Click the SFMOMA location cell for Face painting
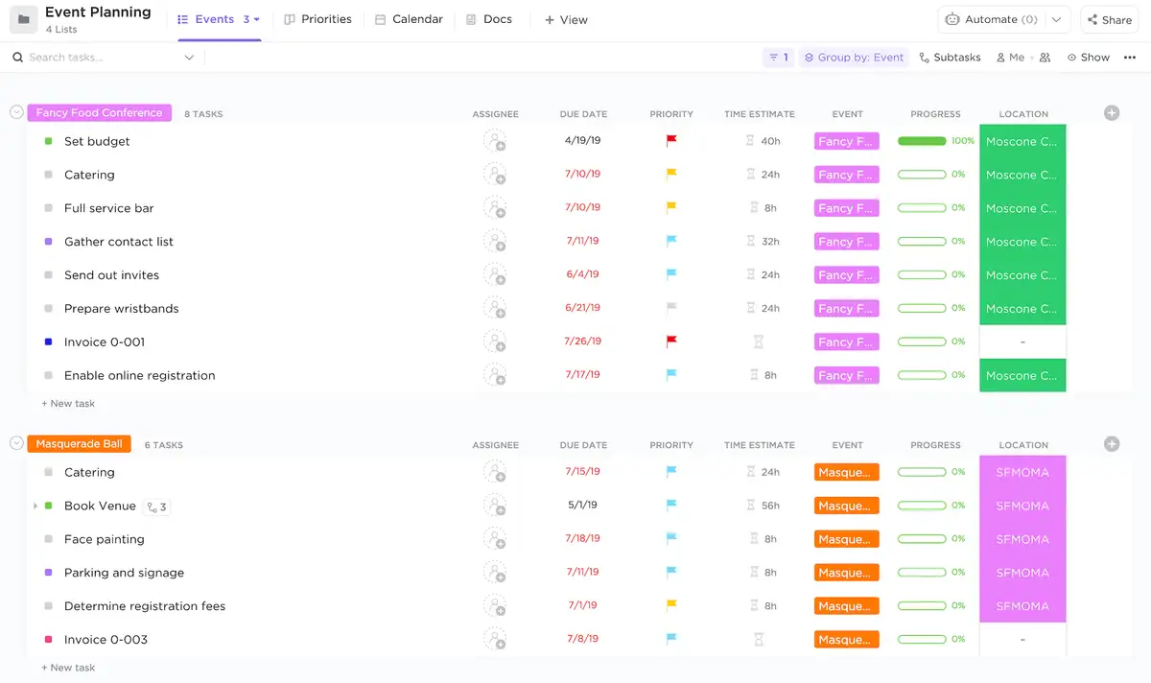The width and height of the screenshot is (1151, 683). point(1022,539)
